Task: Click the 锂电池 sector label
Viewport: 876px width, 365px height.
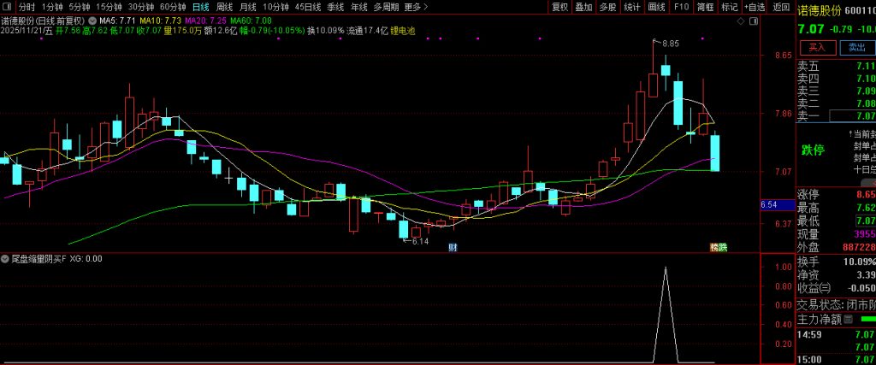Action: tap(403, 30)
